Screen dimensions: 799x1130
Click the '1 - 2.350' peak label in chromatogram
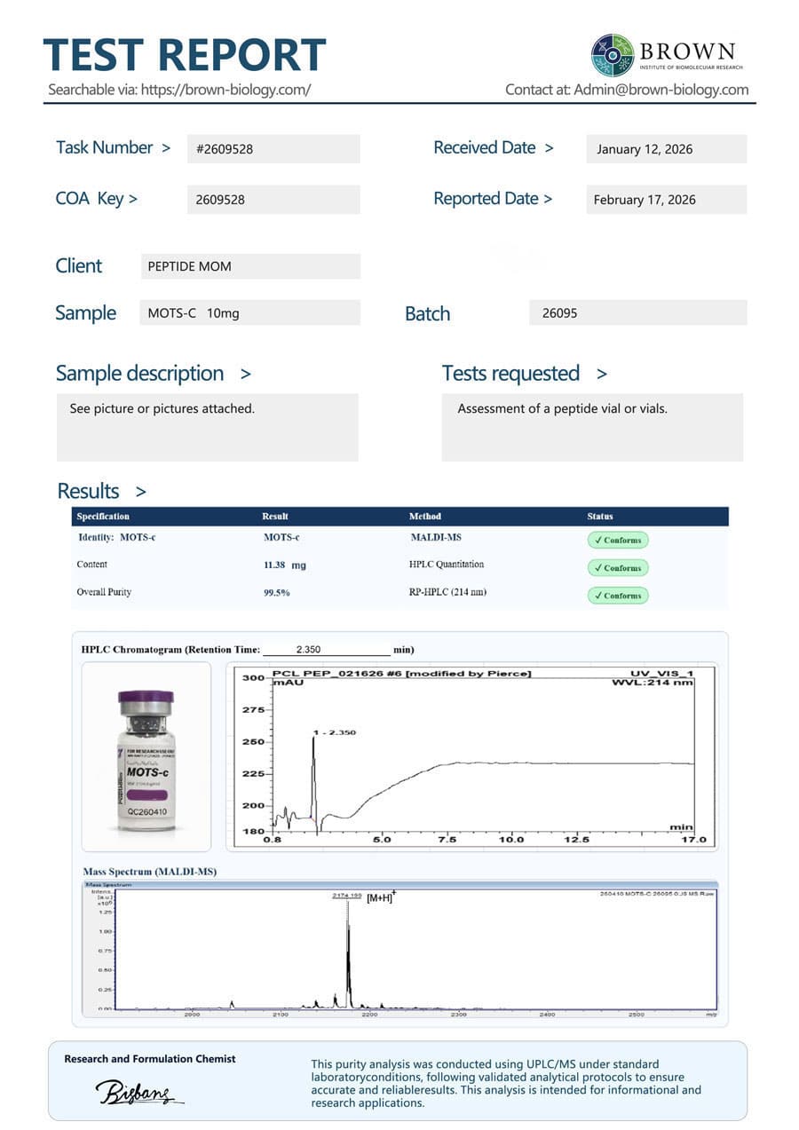click(x=335, y=732)
